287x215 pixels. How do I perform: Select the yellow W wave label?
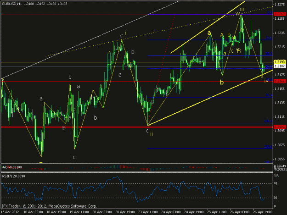click(237, 14)
